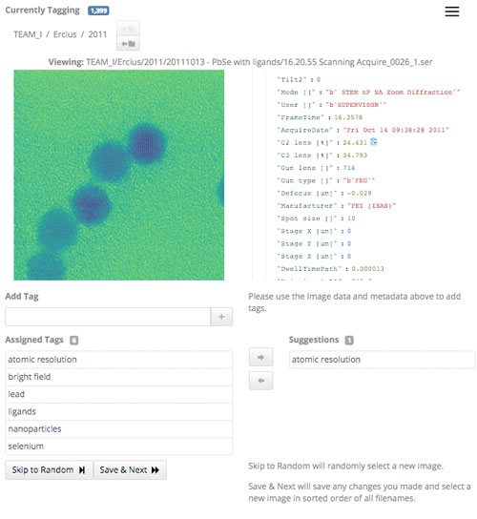Click the Skip to Random button
Image resolution: width=477 pixels, height=519 pixels.
(x=49, y=469)
